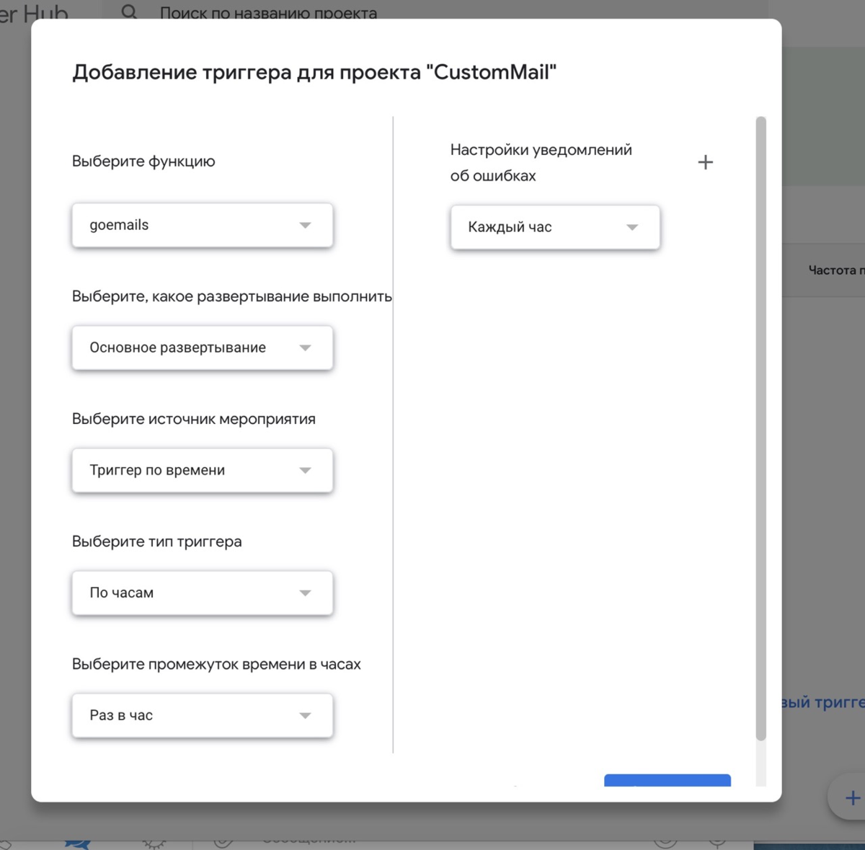This screenshot has height=850, width=865.
Task: Click the search magnifier icon in background page
Action: (x=129, y=12)
